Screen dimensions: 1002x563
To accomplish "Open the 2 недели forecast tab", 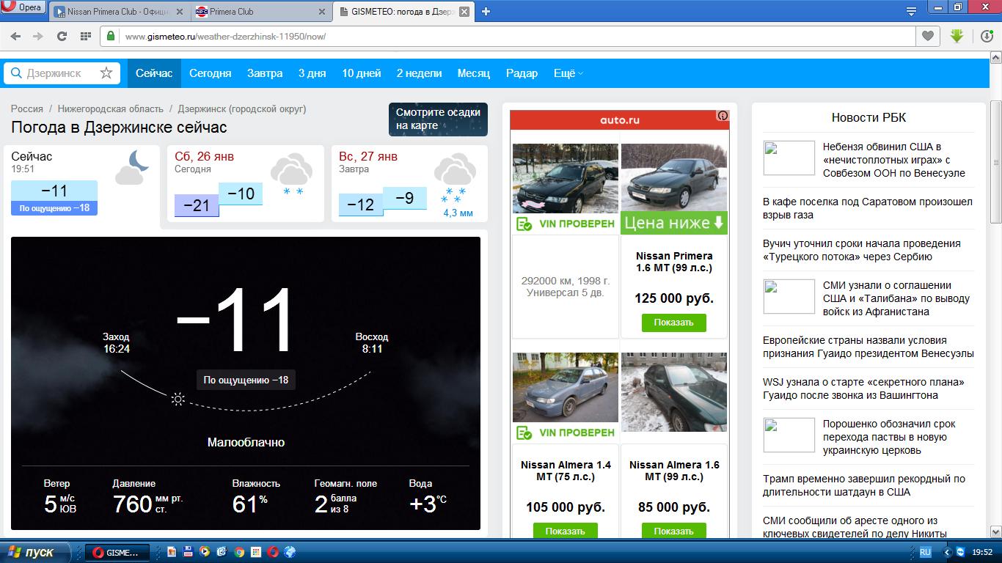I will [x=420, y=73].
